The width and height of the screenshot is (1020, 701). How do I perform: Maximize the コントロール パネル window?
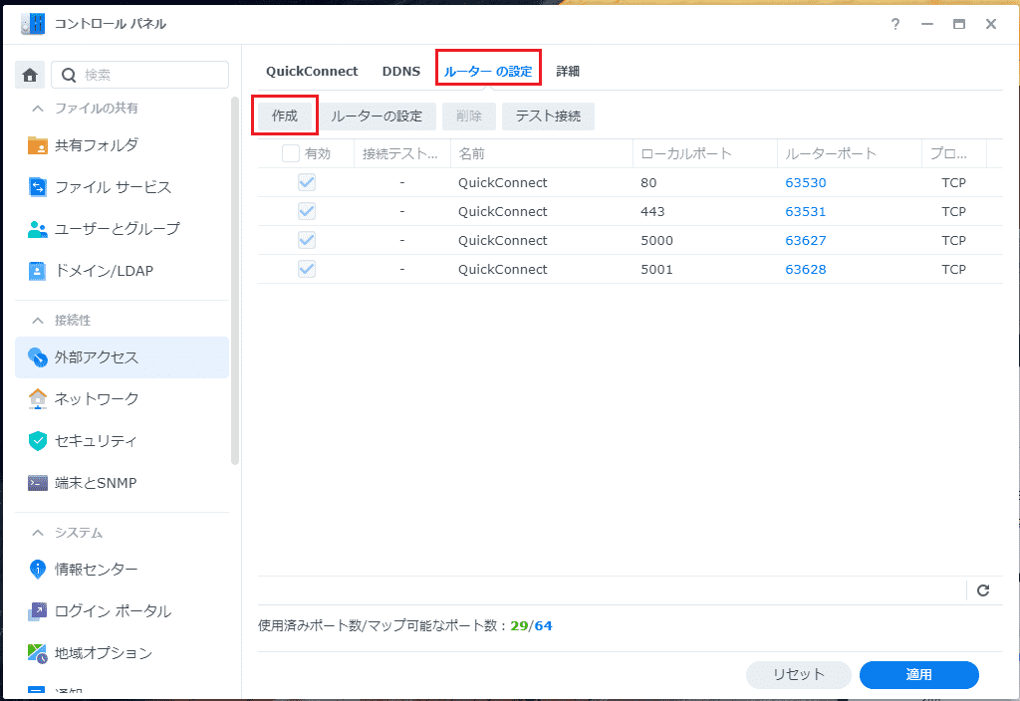(x=959, y=24)
